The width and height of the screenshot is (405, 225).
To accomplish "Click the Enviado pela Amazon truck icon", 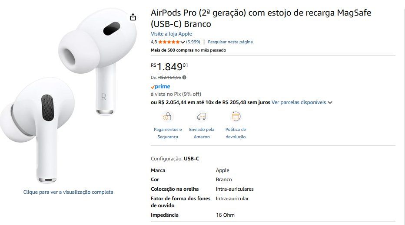I will [x=202, y=117].
